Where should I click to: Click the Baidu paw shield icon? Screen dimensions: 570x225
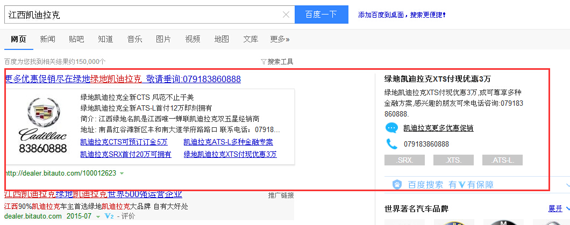tap(397, 185)
